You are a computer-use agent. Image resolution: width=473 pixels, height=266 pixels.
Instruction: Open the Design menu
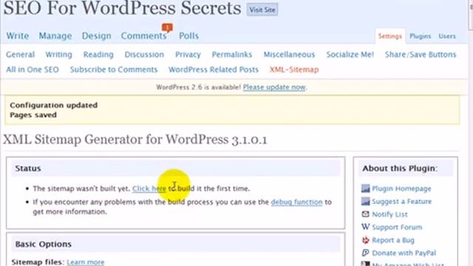[x=97, y=35]
